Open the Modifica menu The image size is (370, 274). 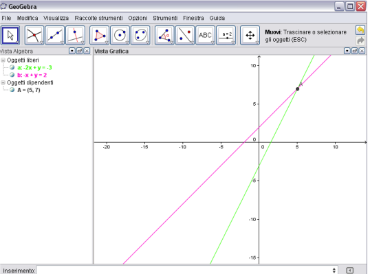point(28,18)
